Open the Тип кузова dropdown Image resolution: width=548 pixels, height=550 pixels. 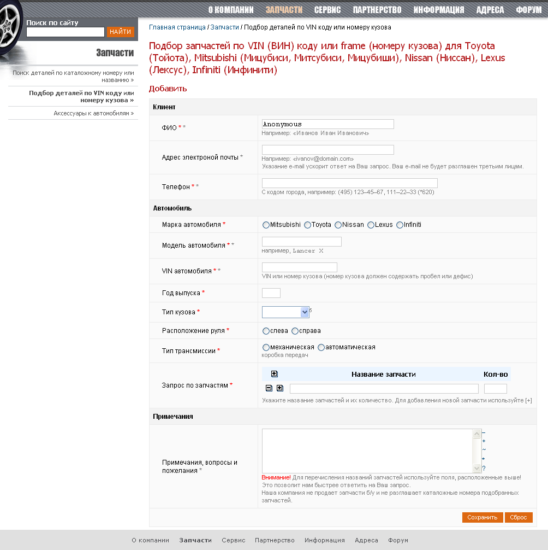pyautogui.click(x=285, y=312)
